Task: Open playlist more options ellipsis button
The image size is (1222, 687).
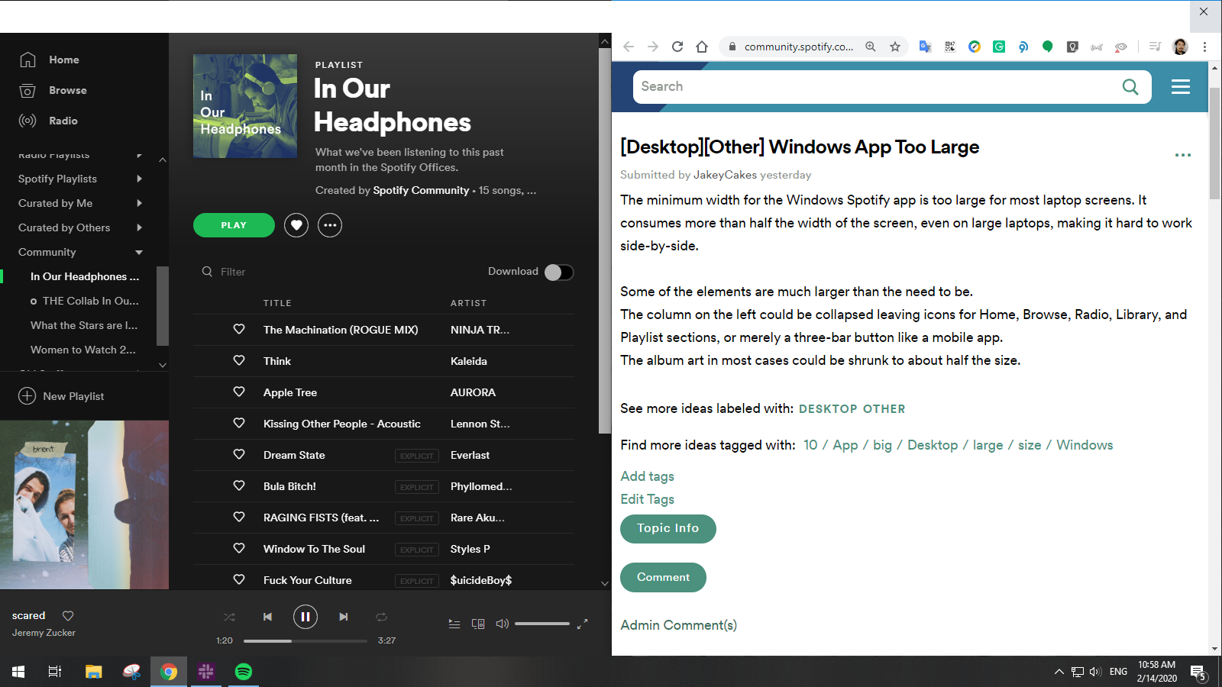Action: click(330, 225)
